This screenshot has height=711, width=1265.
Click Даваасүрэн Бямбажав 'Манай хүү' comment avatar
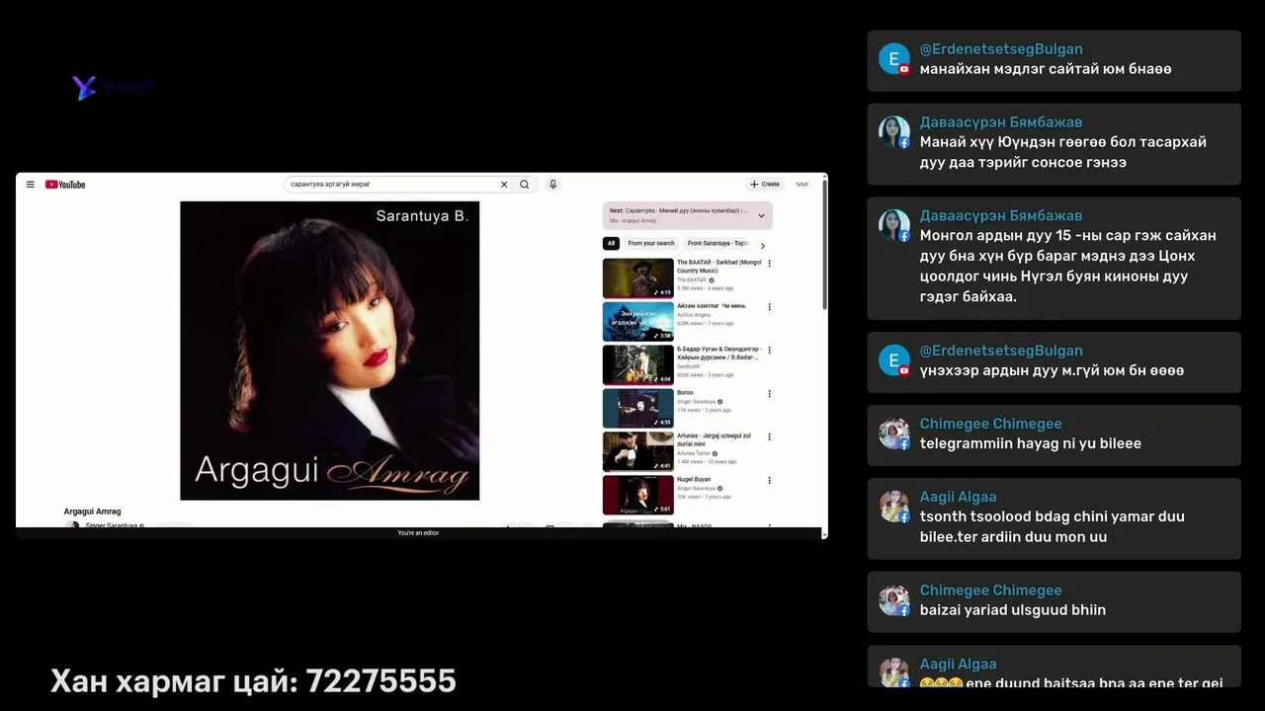point(894,132)
